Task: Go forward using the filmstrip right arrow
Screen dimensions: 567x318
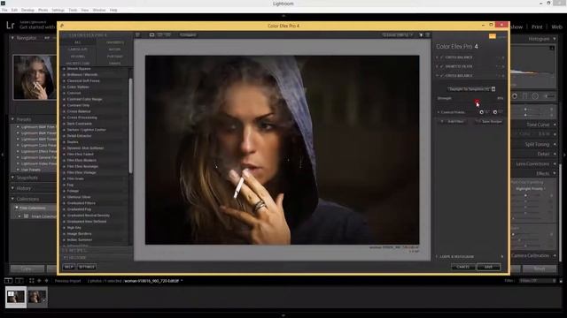Action: pyautogui.click(x=46, y=281)
